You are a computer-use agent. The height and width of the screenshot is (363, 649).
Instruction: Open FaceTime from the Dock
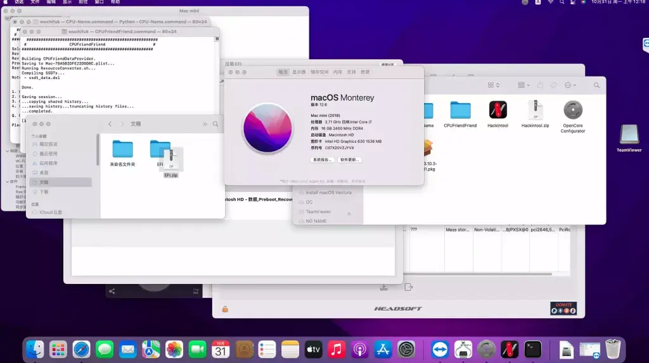pyautogui.click(x=198, y=350)
